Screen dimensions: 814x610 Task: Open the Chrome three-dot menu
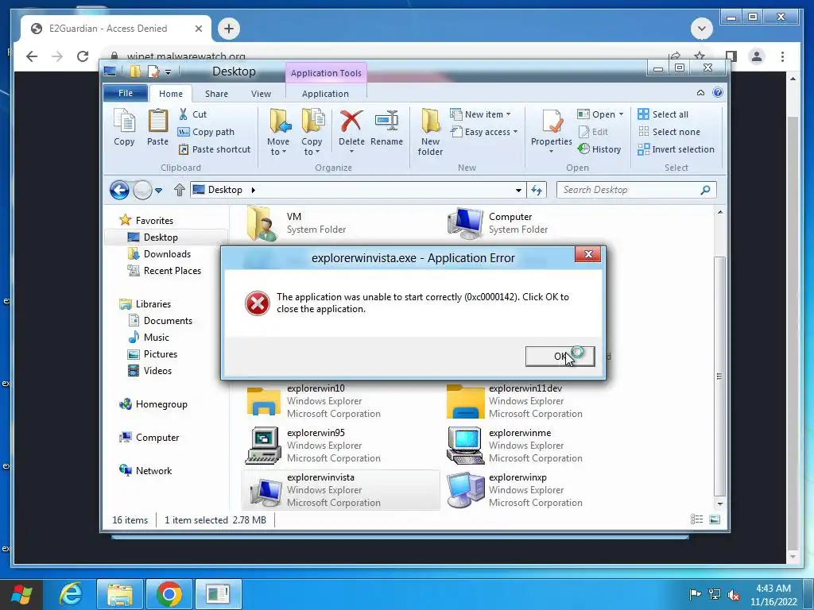[x=782, y=56]
